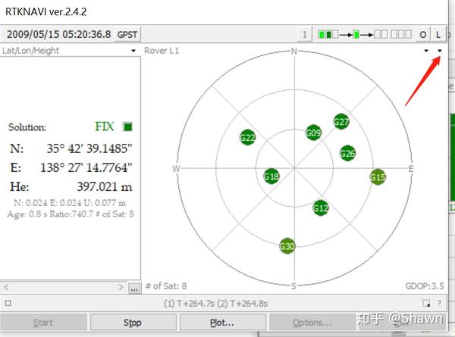The width and height of the screenshot is (455, 337).
Task: Click the G22 satellite marker
Action: pos(247,137)
